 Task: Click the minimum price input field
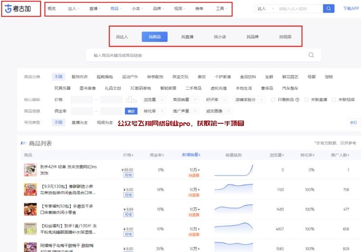coord(82,99)
